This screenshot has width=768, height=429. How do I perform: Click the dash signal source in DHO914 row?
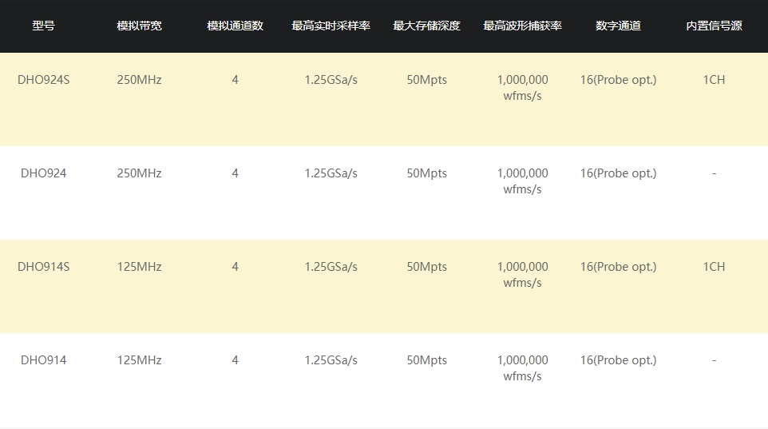(715, 360)
